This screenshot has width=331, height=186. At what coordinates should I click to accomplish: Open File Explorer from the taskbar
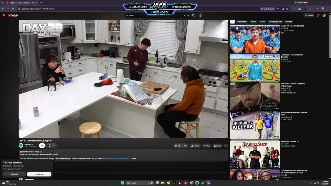[163, 183]
